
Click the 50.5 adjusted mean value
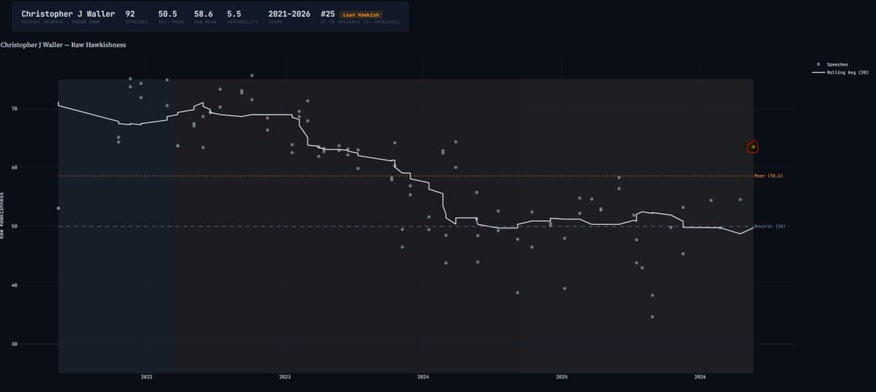[x=167, y=14]
